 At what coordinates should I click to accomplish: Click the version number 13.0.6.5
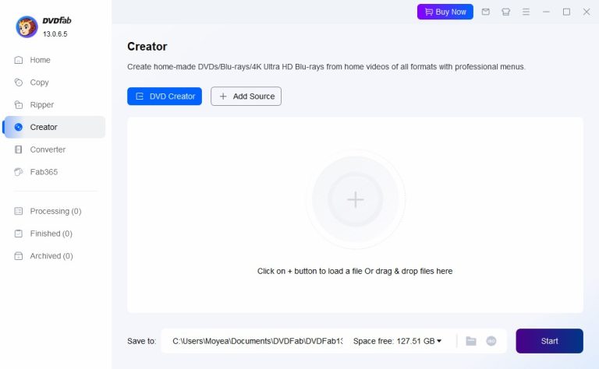click(x=55, y=34)
